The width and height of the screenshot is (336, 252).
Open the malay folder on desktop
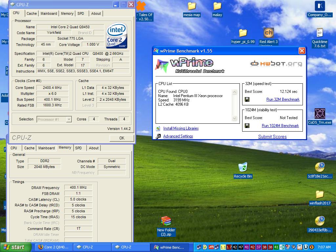click(x=217, y=6)
